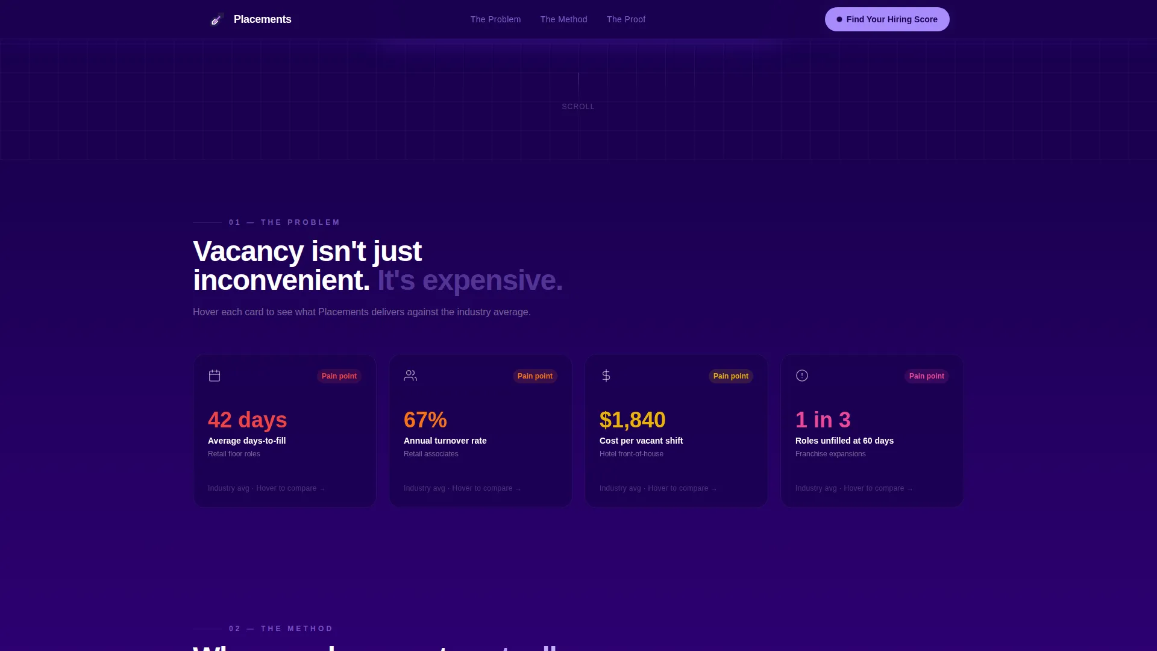Click the alert circle icon on unfilled roles card
This screenshot has height=651, width=1157.
pyautogui.click(x=802, y=376)
